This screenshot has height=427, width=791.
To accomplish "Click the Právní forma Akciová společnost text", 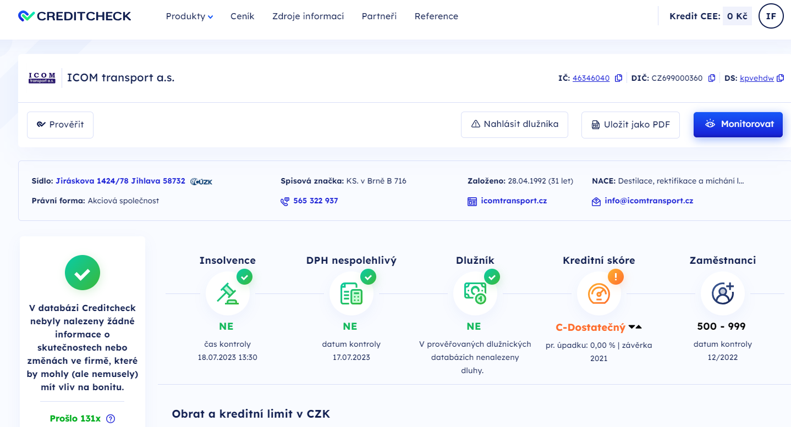I will (x=95, y=201).
